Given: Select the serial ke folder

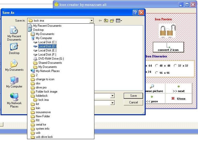Looking at the screenshot, I should pyautogui.click(x=61, y=125).
